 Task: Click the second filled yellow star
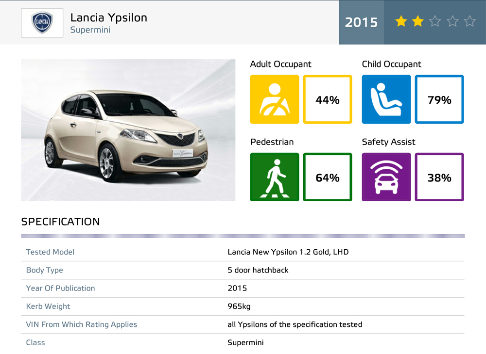tap(418, 21)
